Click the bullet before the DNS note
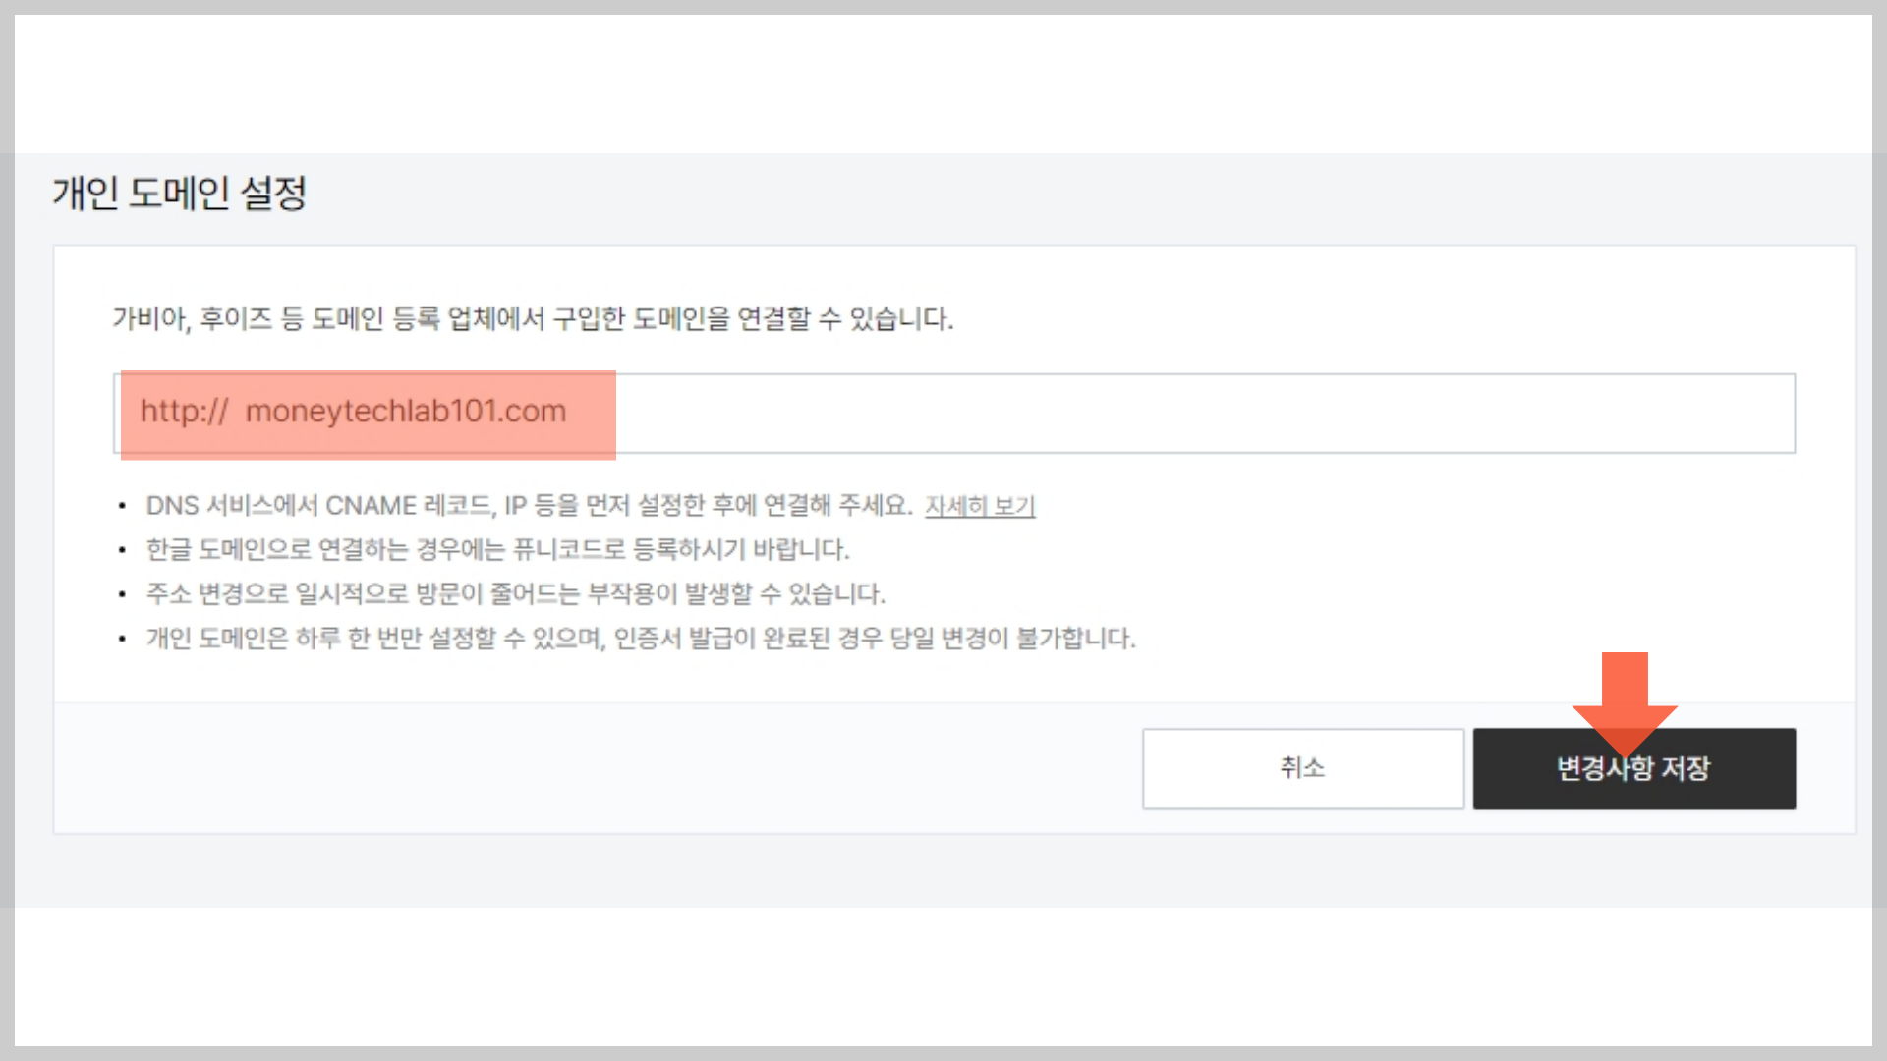The image size is (1887, 1061). (x=122, y=506)
